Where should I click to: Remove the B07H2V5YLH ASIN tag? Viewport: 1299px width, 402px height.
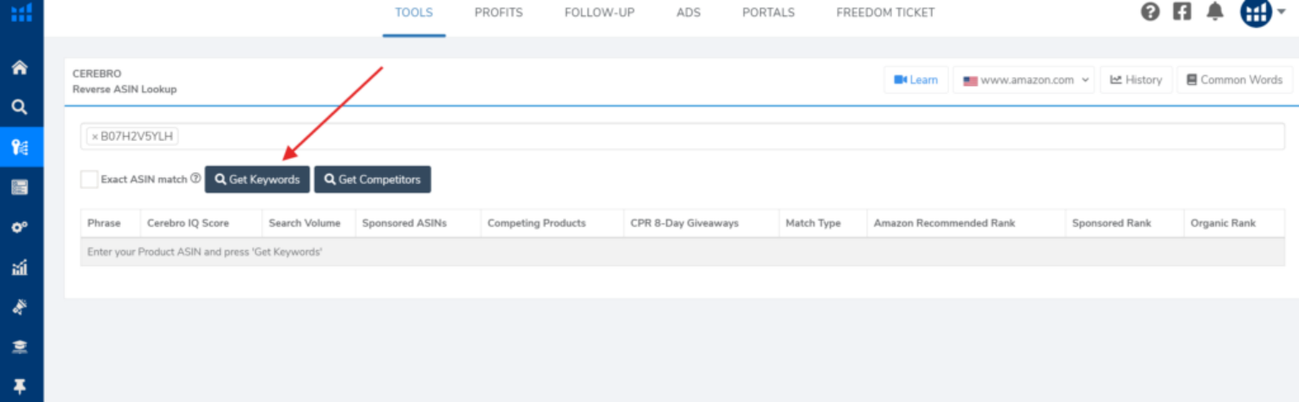click(95, 137)
